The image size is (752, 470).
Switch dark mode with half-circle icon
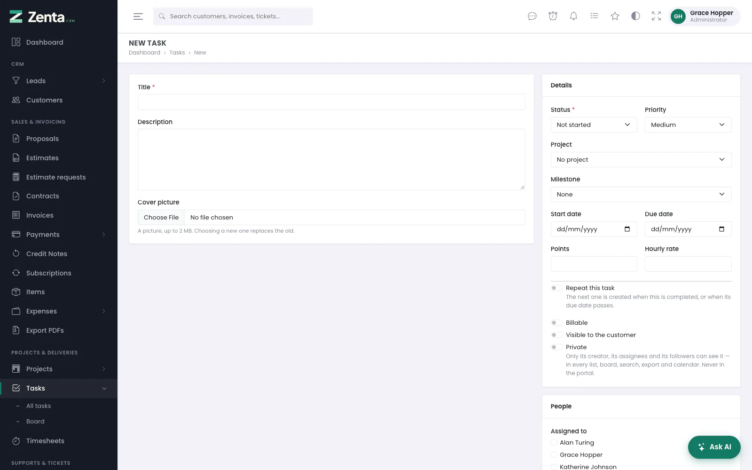(635, 16)
